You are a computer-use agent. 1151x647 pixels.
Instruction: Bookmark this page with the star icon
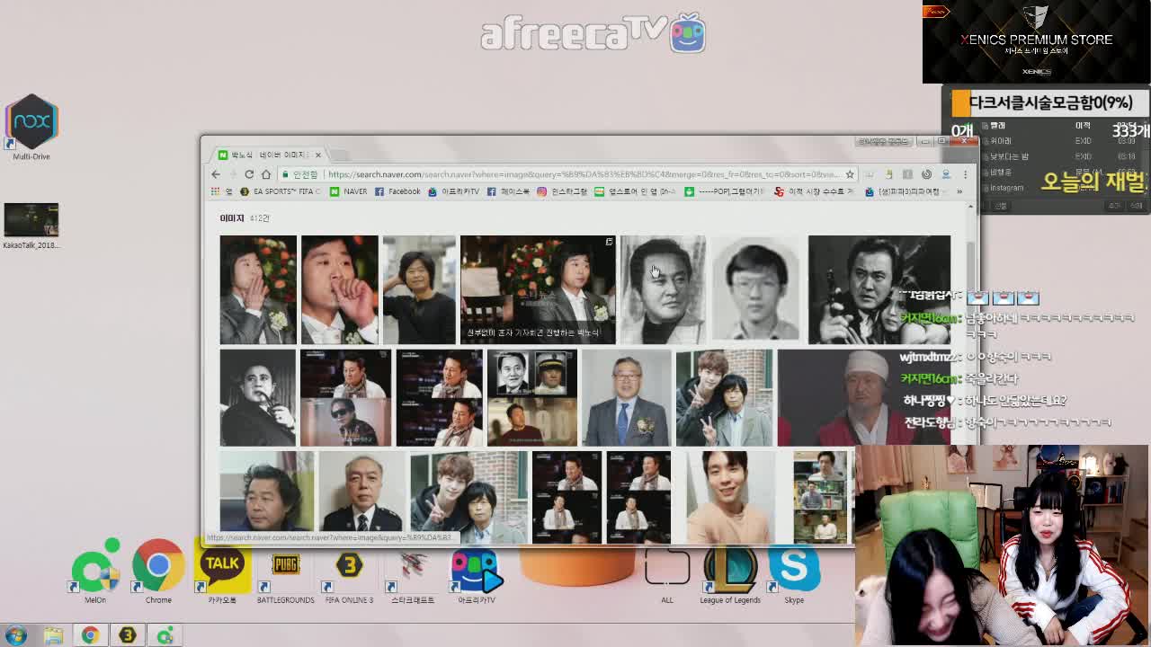[x=849, y=174]
